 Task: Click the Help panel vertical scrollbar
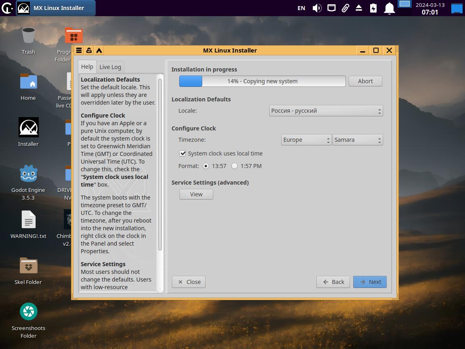click(160, 165)
